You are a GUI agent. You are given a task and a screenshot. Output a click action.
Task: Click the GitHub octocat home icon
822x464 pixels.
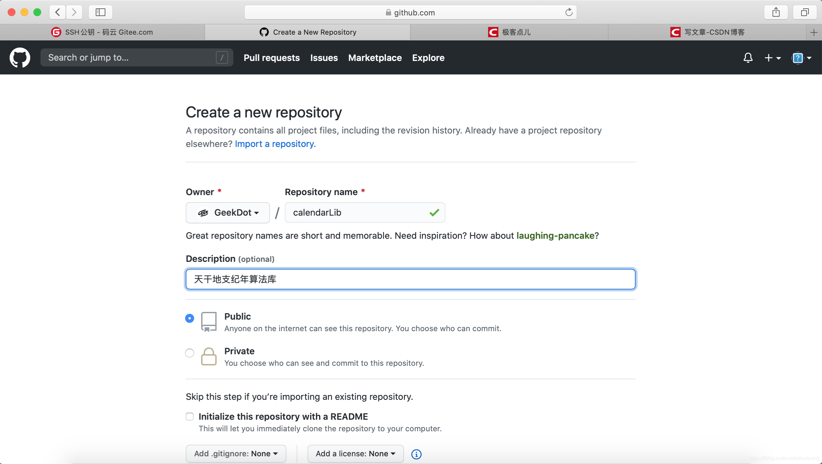20,57
